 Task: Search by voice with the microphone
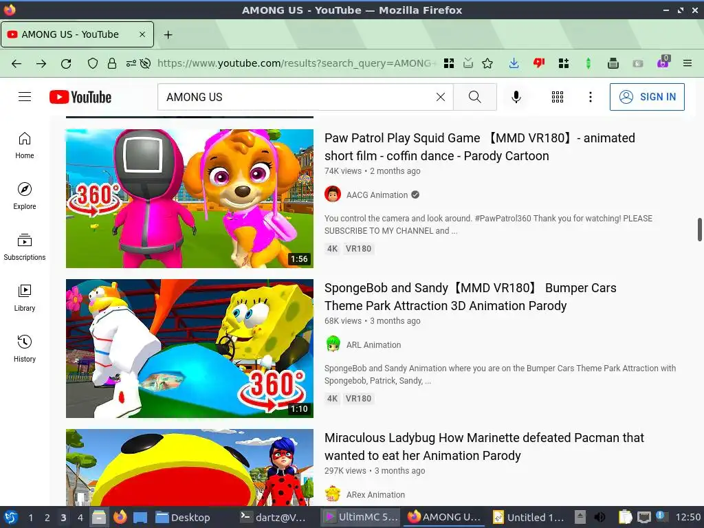coord(516,97)
